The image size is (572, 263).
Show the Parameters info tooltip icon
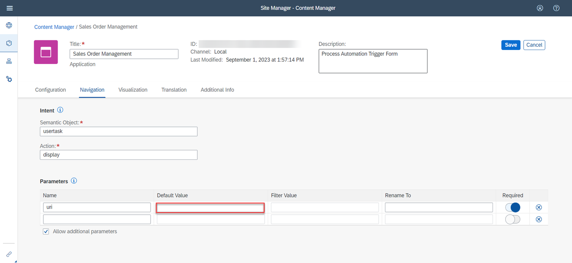click(x=74, y=181)
